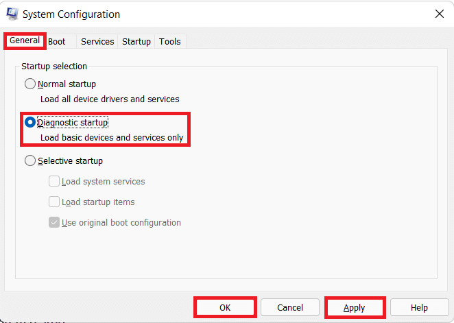Viewport: 454px width, 323px height.
Task: Click the Cancel button
Action: (290, 308)
